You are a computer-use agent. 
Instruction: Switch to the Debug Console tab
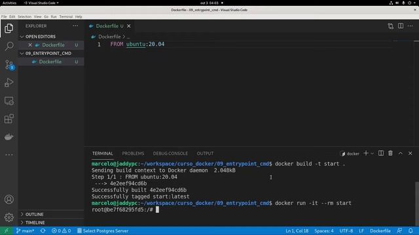click(170, 153)
